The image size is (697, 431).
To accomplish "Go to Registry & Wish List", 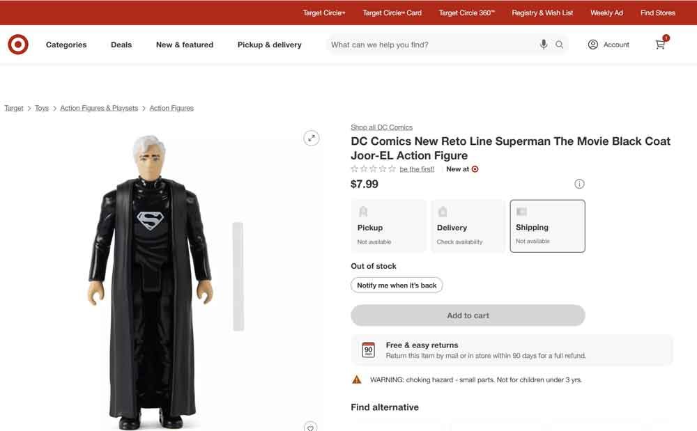I will pos(542,13).
